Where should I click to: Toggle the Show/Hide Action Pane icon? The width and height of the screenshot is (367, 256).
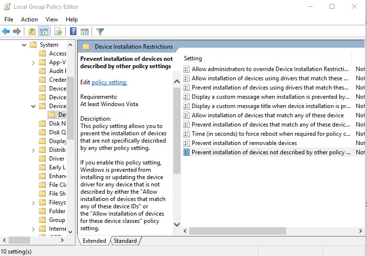tap(85, 31)
